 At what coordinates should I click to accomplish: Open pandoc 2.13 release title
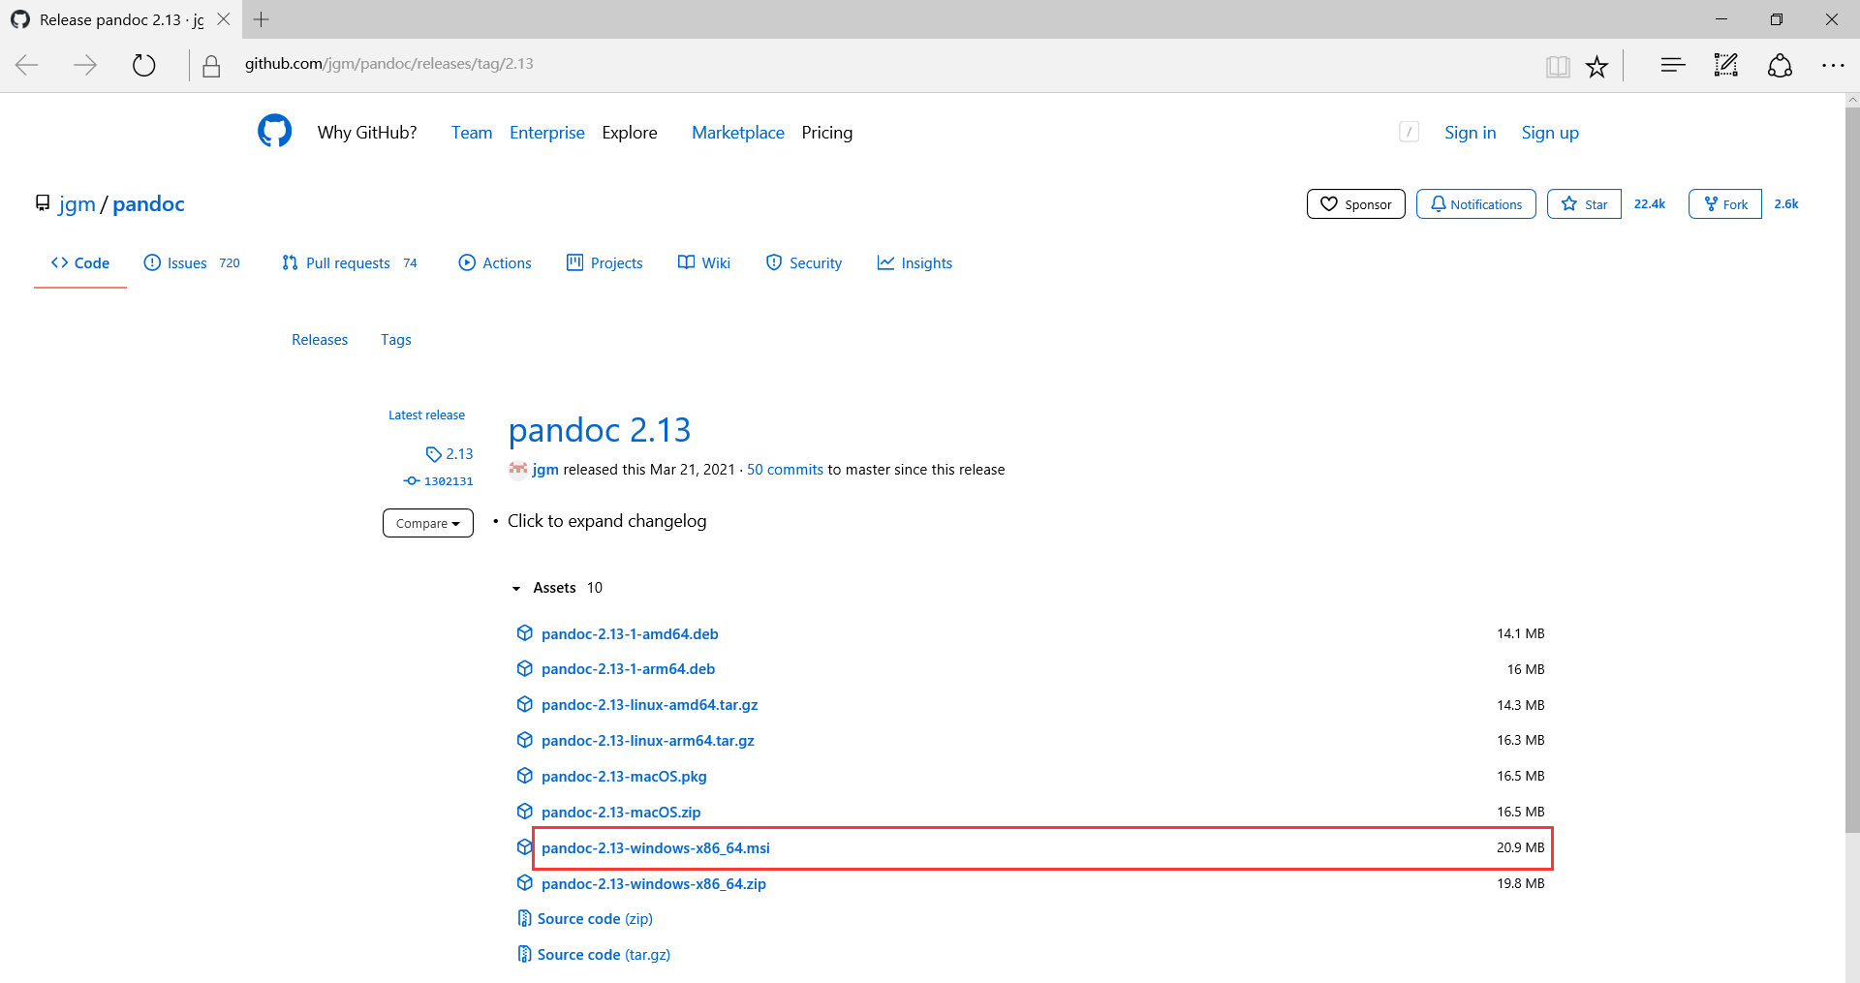click(600, 430)
